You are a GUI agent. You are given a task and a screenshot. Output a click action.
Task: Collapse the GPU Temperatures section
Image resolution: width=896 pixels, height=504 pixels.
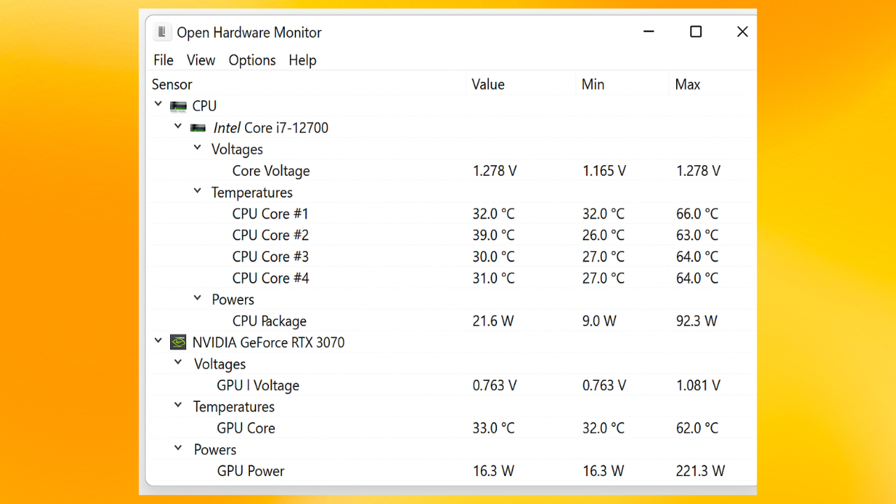point(178,405)
